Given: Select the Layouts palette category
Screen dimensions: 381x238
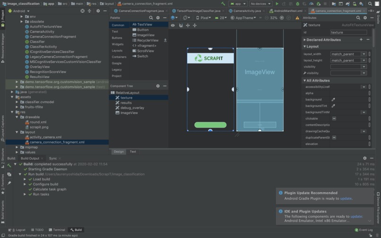Looking at the screenshot, I should click(117, 51).
